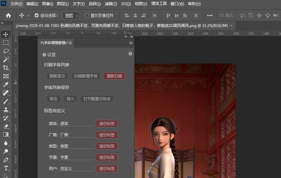281x178 pixels.
Task: Open the three-dots more align options
Action: click(210, 15)
